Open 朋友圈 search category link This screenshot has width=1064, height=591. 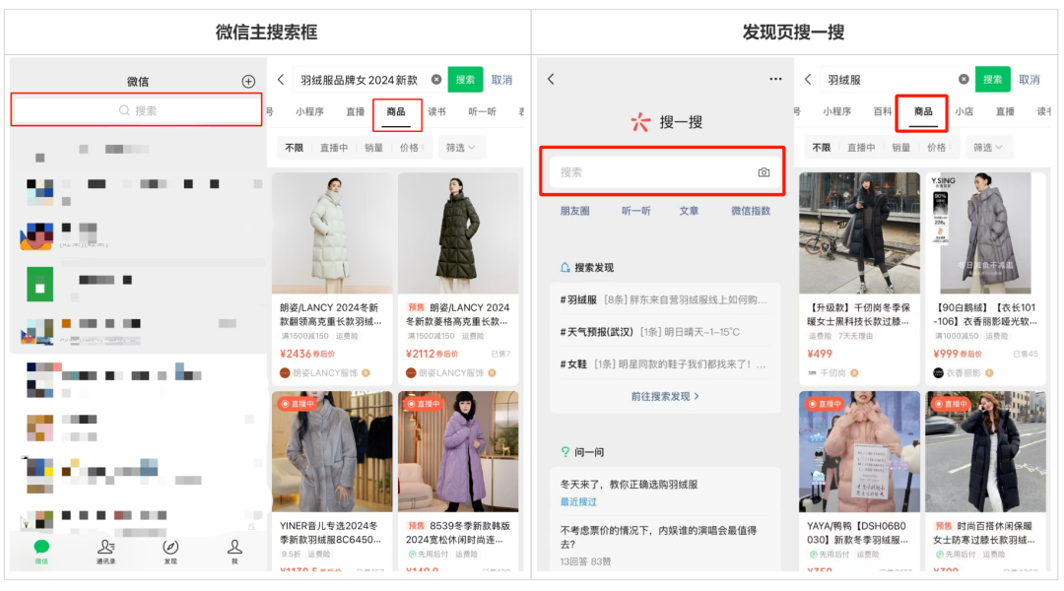(x=574, y=211)
